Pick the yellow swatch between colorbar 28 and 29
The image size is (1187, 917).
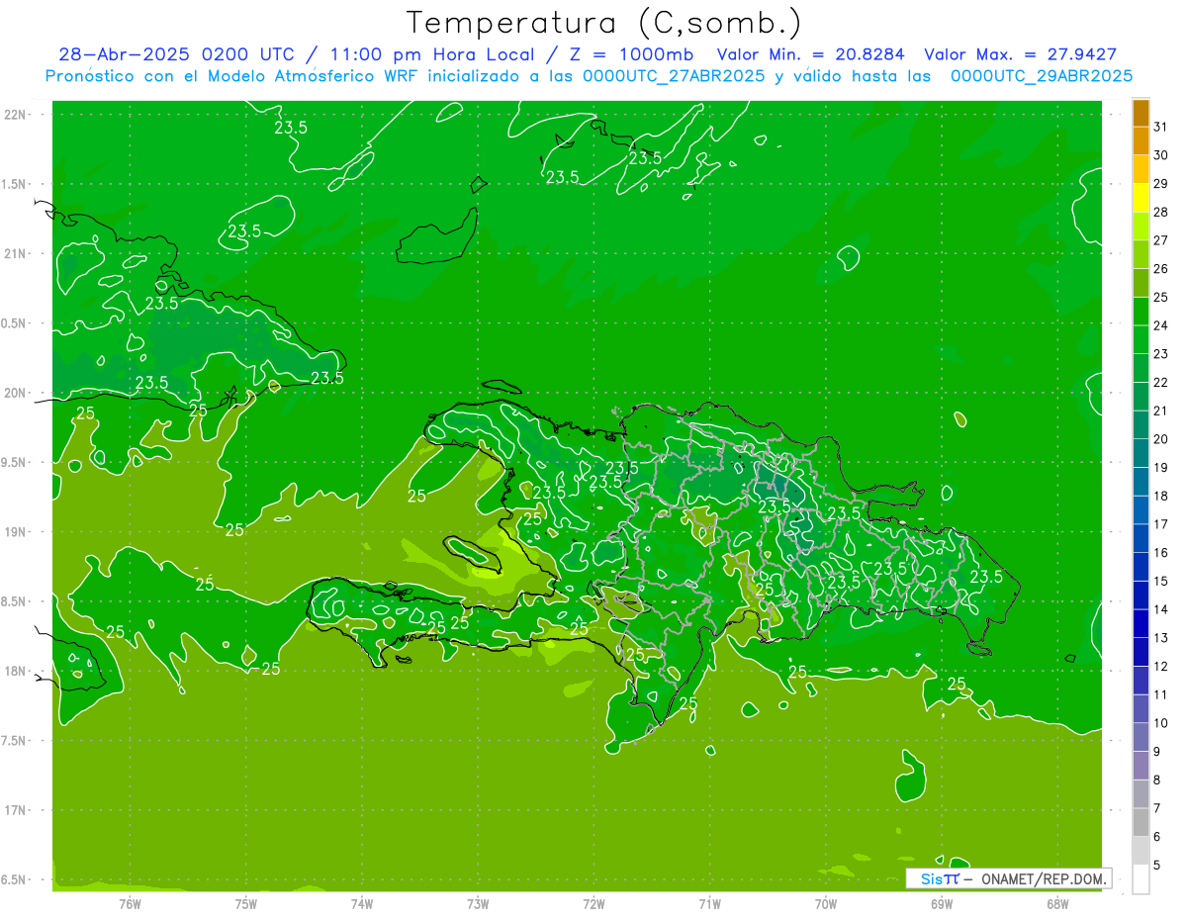(1141, 198)
